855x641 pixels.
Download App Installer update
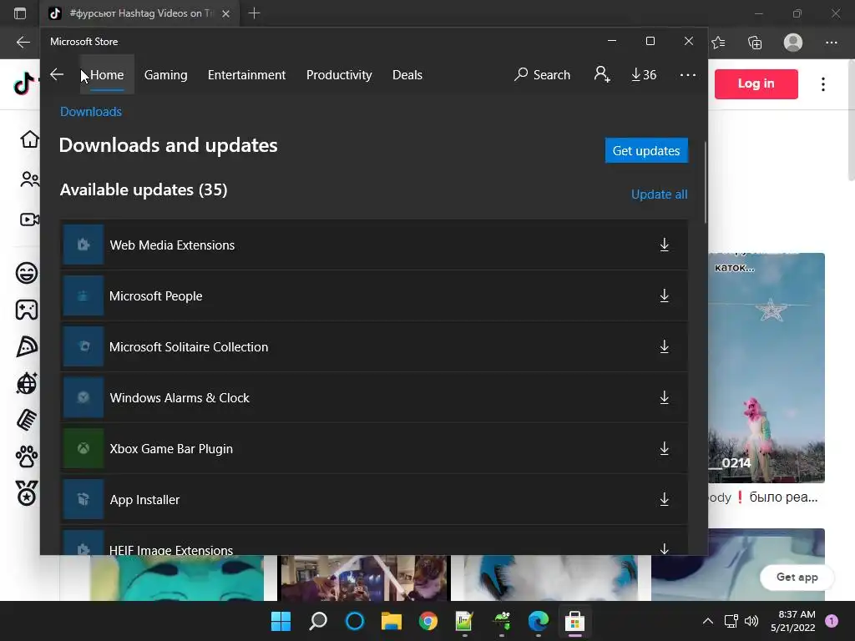click(x=664, y=499)
